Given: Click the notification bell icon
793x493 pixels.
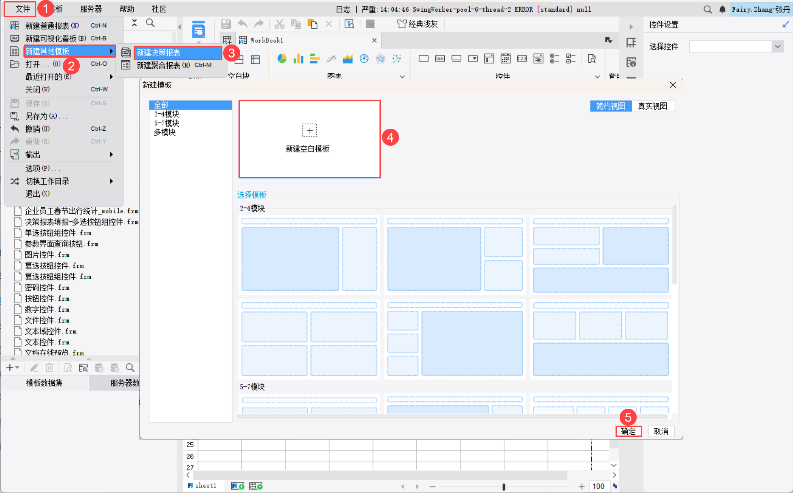Looking at the screenshot, I should pos(722,9).
